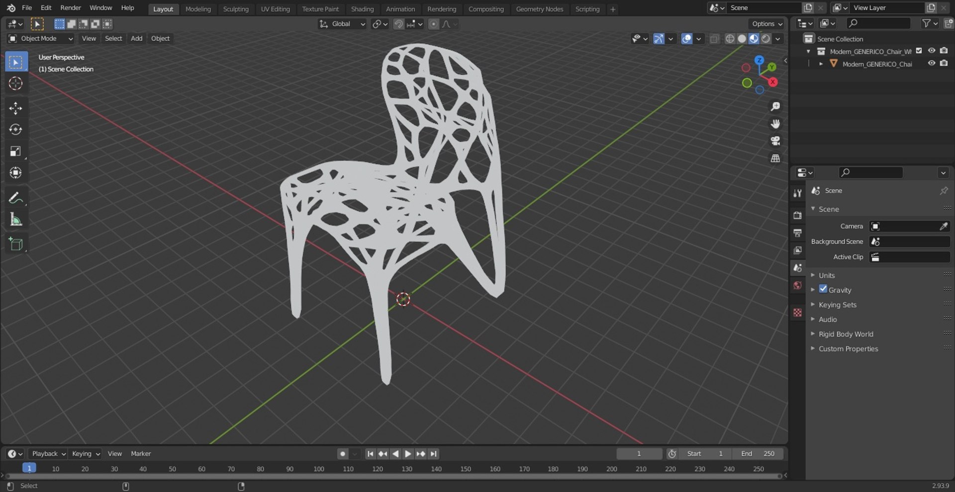Expand Modern_GENERICO_Chai object tree row
955x492 pixels.
[x=821, y=64]
